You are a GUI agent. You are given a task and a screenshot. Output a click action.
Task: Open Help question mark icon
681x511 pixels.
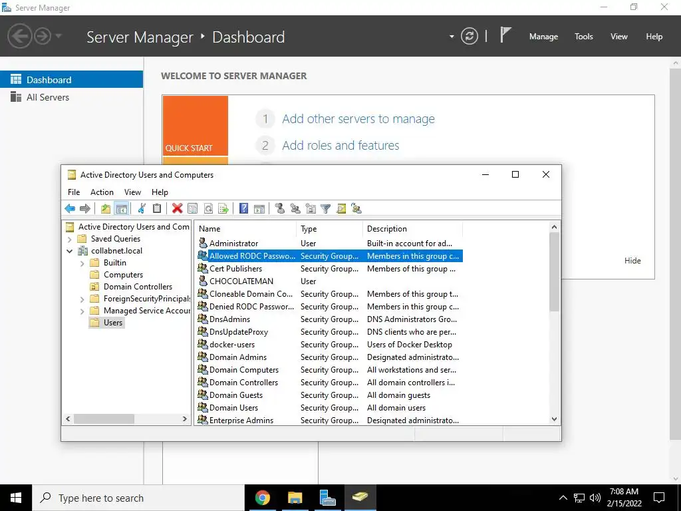click(x=243, y=208)
